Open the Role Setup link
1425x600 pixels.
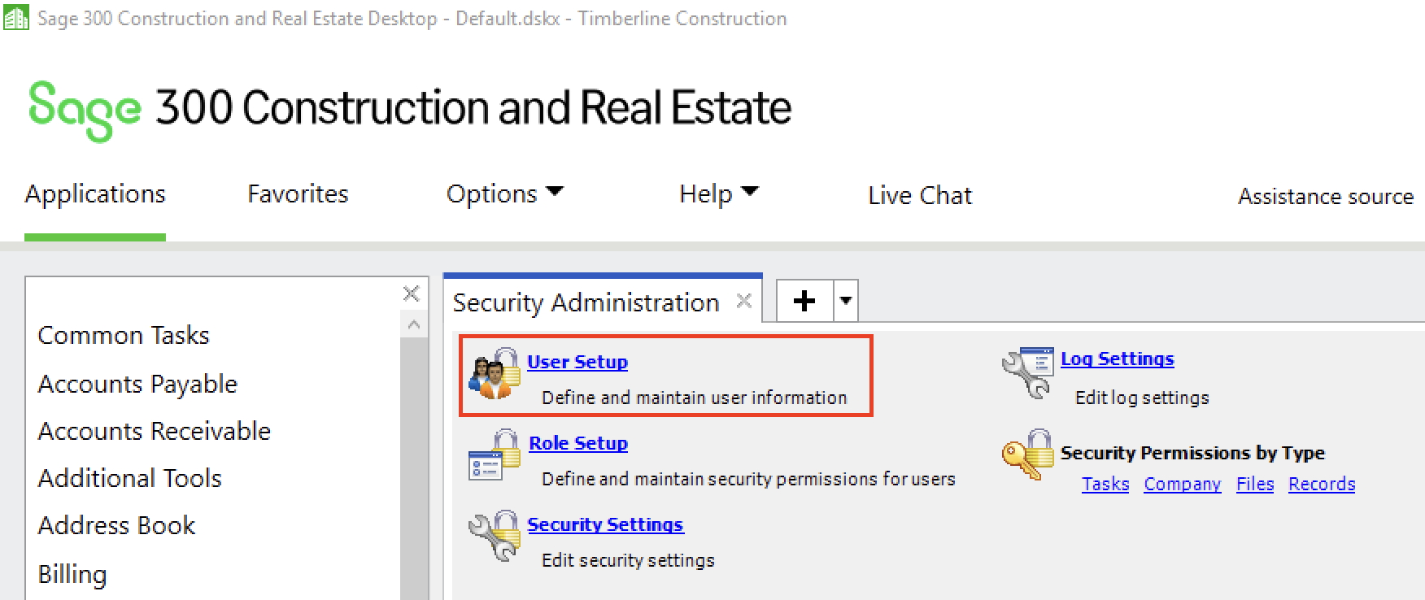click(578, 443)
